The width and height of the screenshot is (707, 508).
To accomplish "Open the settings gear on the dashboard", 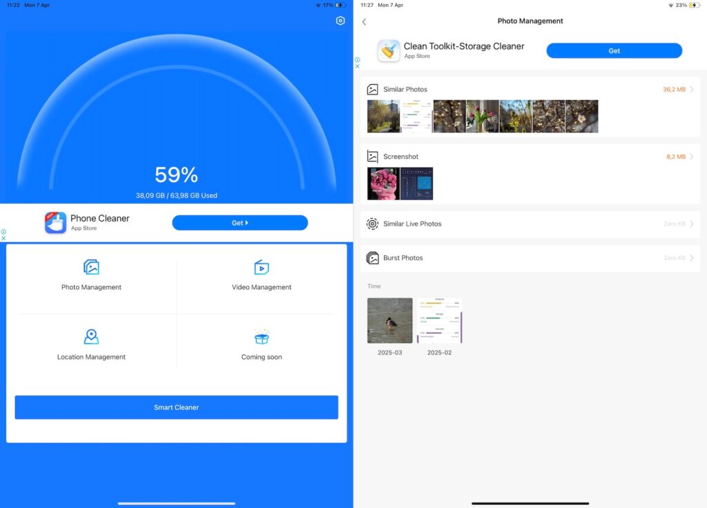I will tap(340, 20).
